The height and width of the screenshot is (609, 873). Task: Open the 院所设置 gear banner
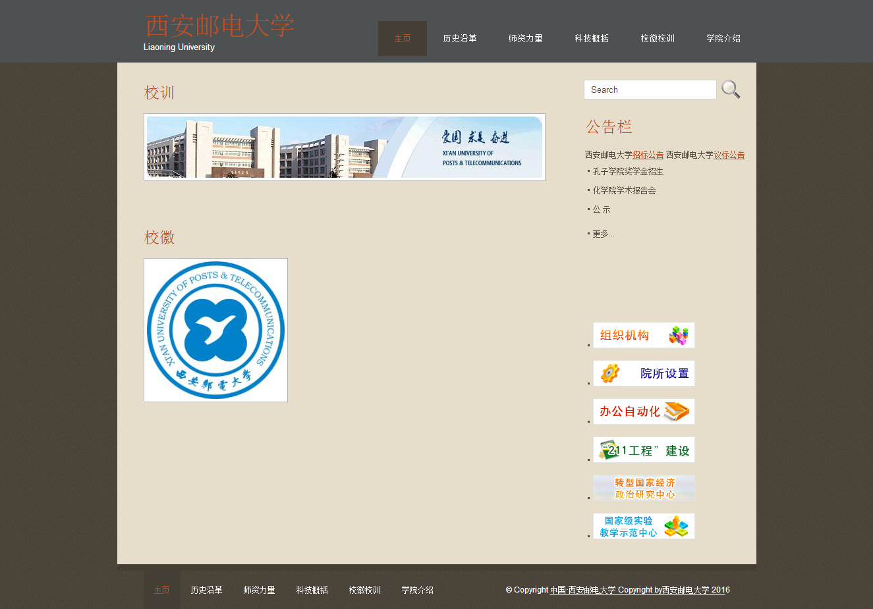pyautogui.click(x=644, y=373)
